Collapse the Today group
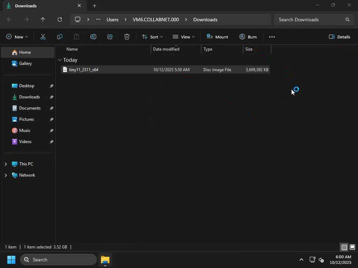The height and width of the screenshot is (268, 358). coord(60,60)
